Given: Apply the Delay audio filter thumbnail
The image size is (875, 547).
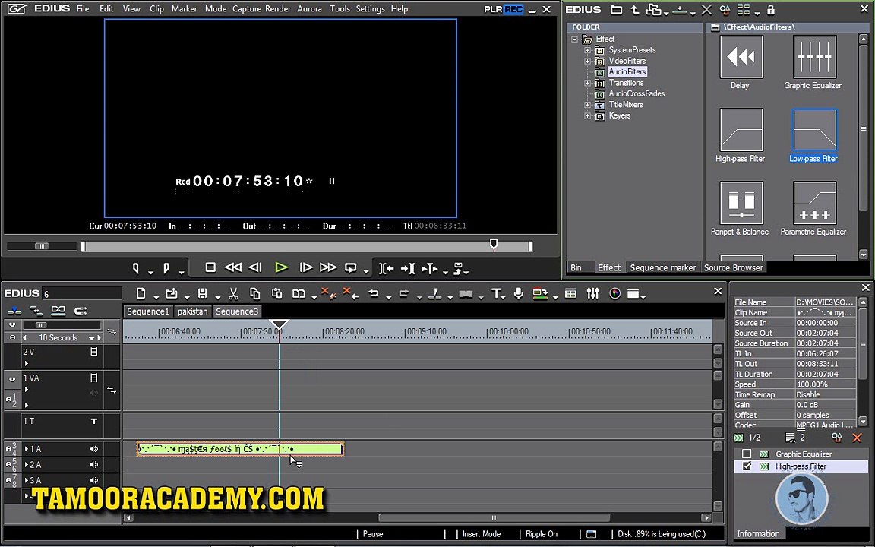Looking at the screenshot, I should pyautogui.click(x=741, y=57).
